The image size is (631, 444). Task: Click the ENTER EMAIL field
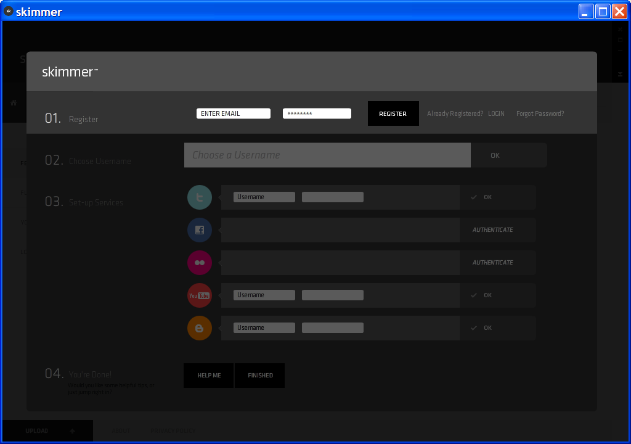234,113
